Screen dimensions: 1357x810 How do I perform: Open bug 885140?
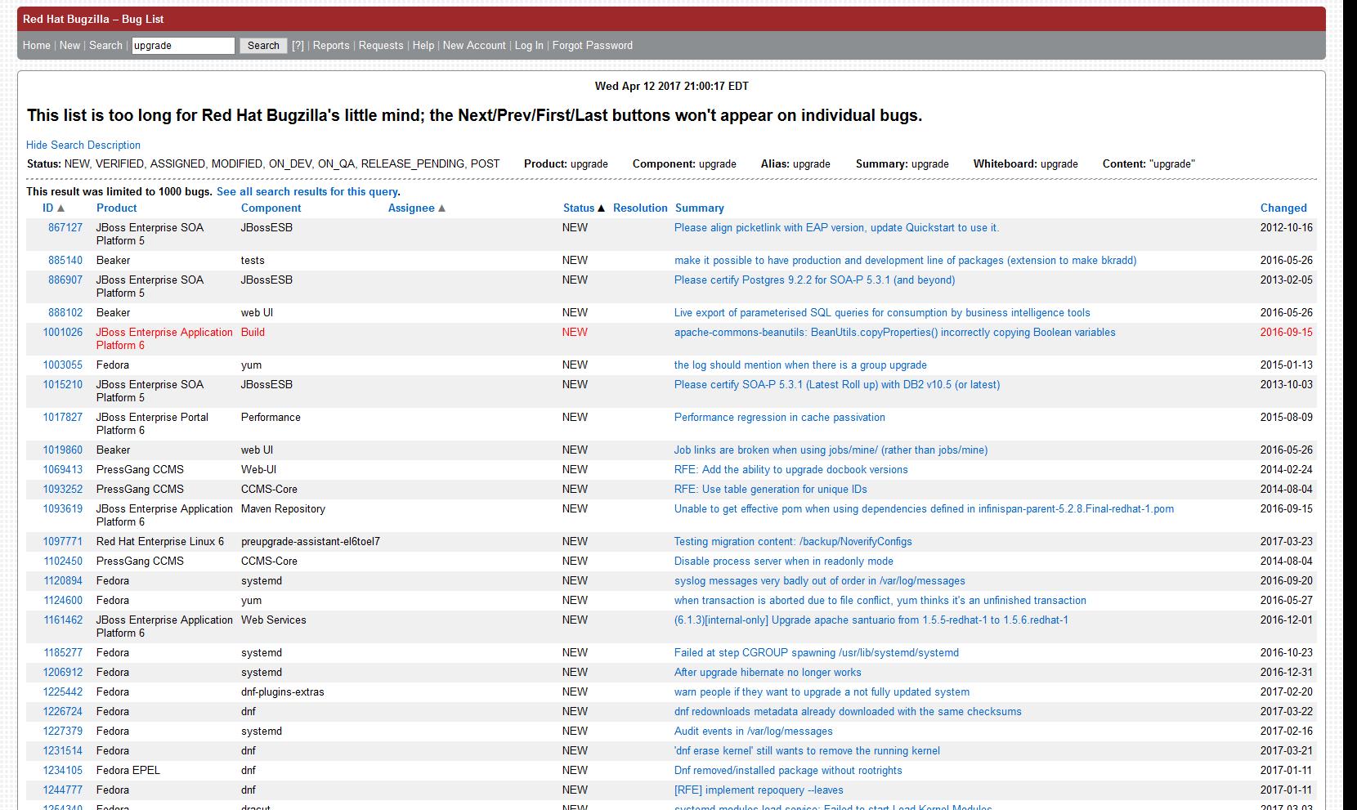[x=65, y=261]
